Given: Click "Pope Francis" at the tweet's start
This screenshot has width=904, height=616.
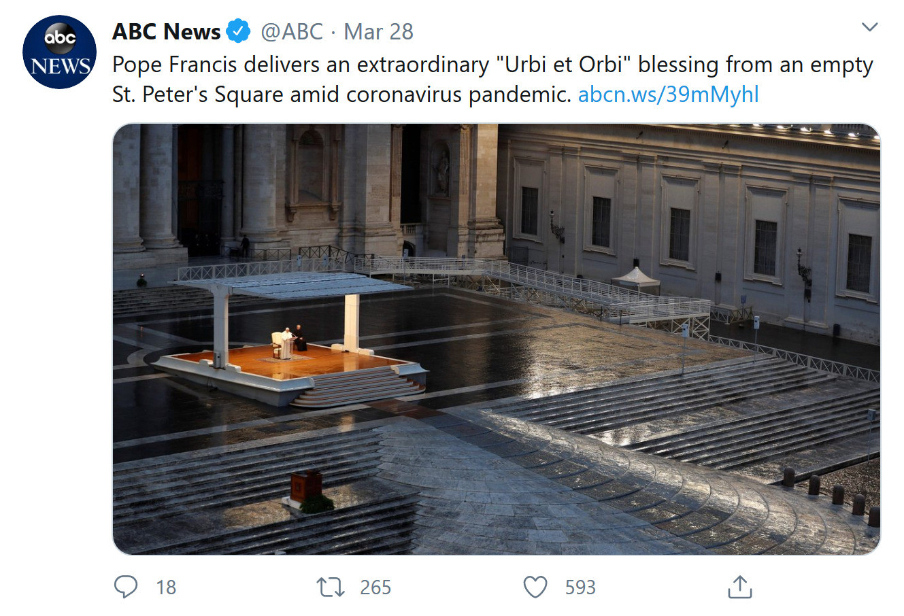Looking at the screenshot, I should 175,65.
